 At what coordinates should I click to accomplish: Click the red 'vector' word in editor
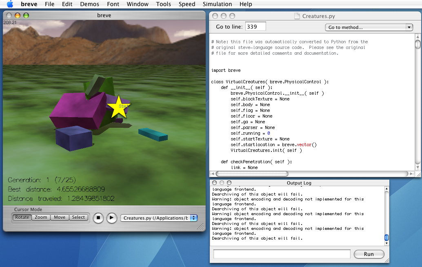(x=304, y=145)
